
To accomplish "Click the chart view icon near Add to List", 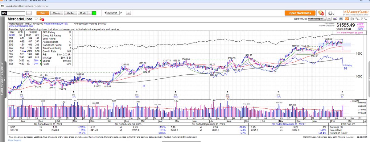I will [x=335, y=19].
